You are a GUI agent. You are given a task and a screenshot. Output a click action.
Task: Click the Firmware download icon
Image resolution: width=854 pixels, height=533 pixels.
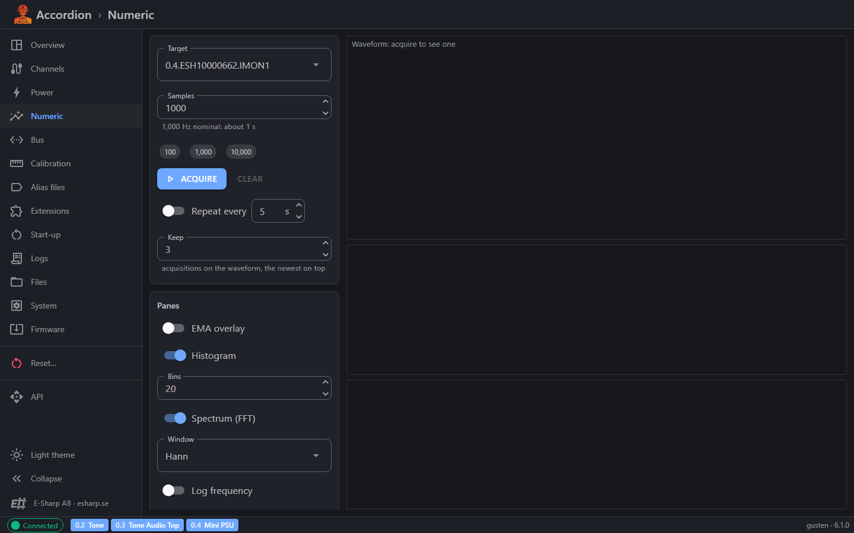[x=17, y=329]
